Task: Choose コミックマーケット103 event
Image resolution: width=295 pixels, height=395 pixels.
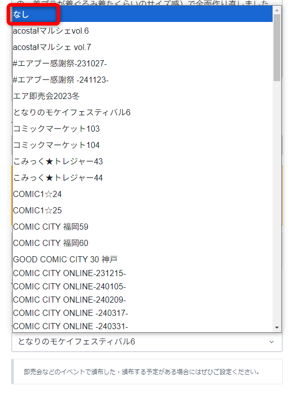Action: coord(143,129)
